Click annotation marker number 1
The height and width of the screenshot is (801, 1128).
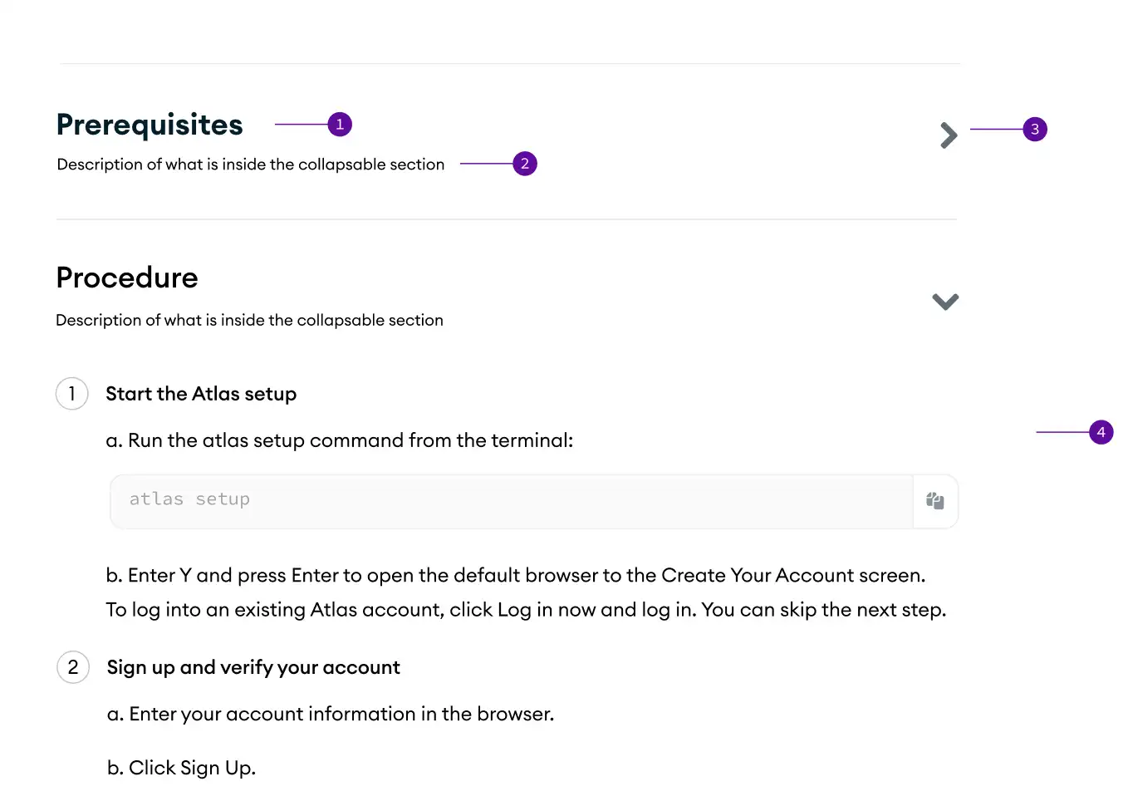click(340, 125)
